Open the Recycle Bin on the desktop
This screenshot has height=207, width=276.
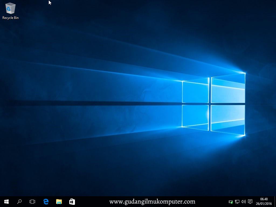(10, 8)
